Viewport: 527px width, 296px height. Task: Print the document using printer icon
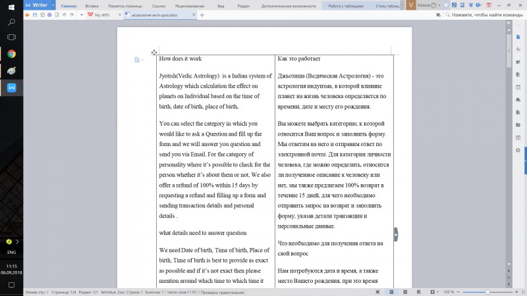49,14
